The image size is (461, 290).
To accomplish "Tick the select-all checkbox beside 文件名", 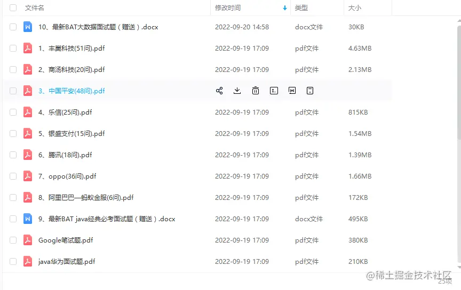I will point(13,7).
